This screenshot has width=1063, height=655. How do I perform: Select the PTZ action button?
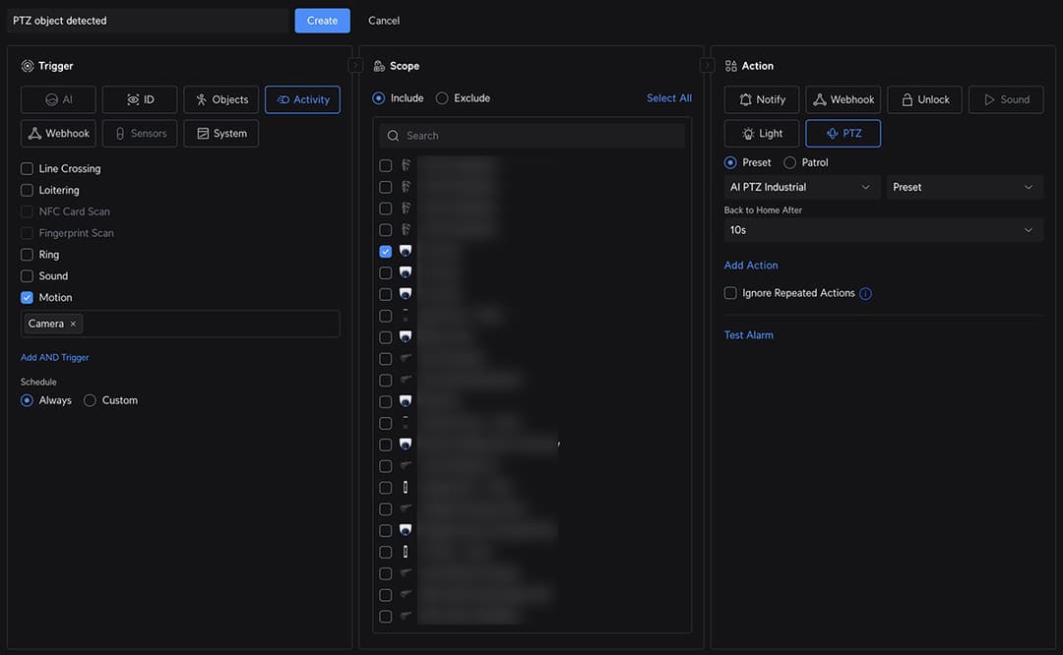tap(844, 134)
